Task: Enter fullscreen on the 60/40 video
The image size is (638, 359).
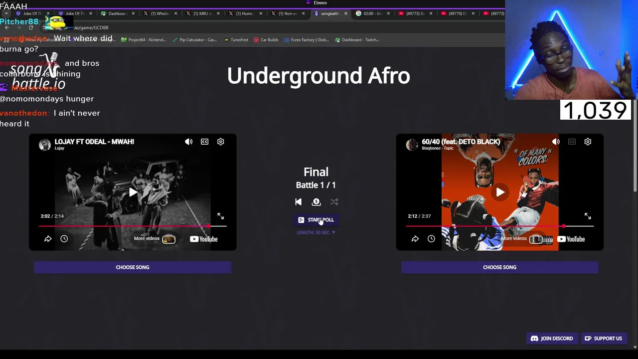Action: pyautogui.click(x=588, y=216)
